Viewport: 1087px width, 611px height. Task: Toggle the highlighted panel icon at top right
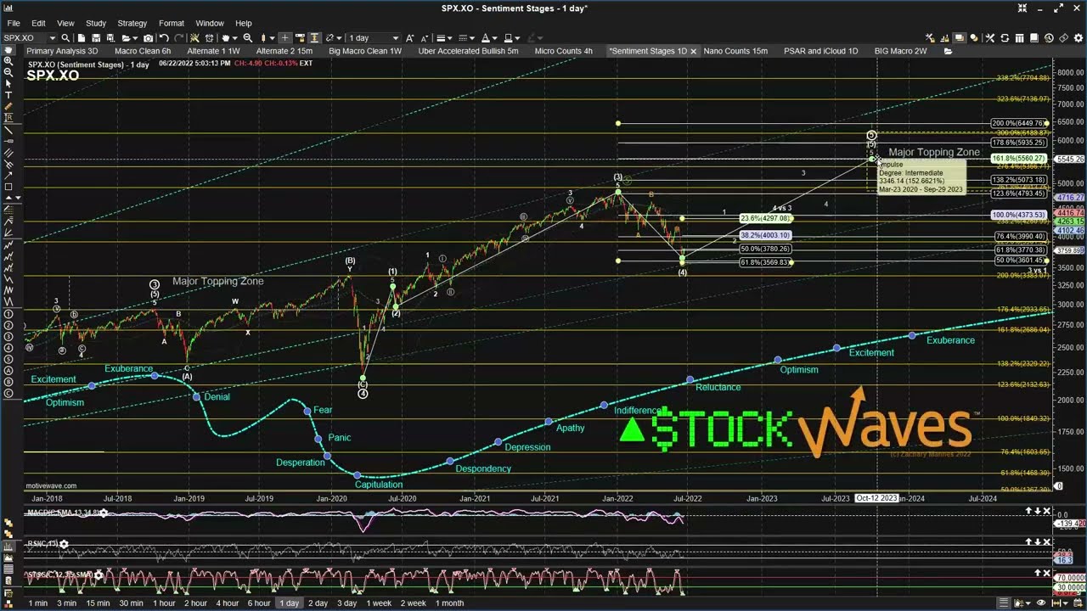coord(960,38)
